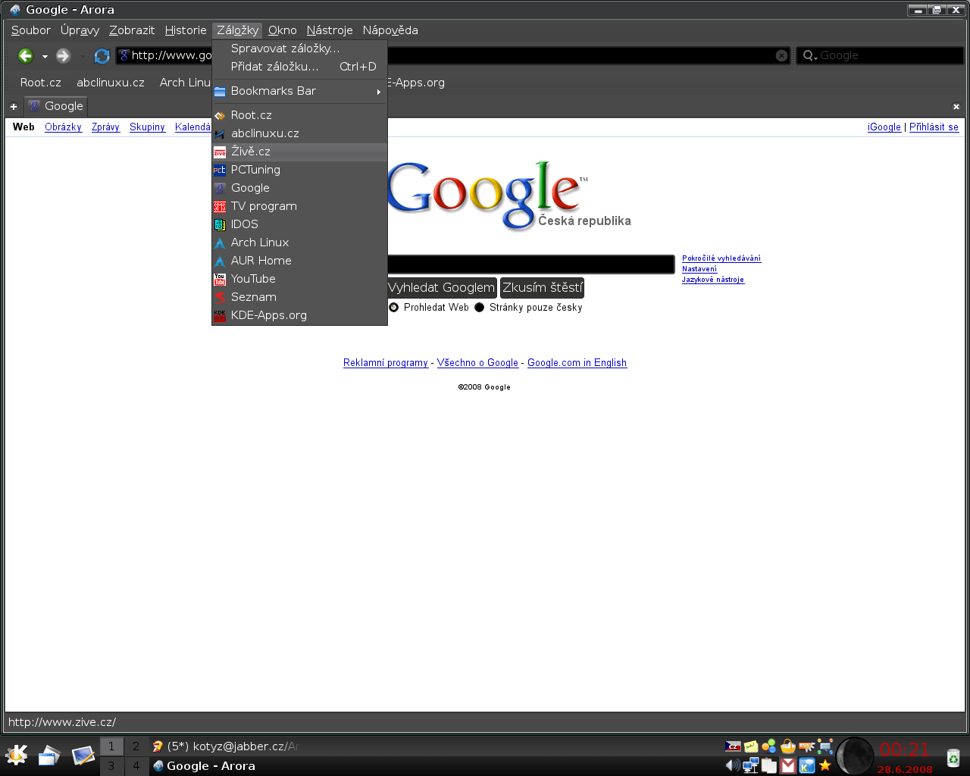Open the Soubor menu
Viewport: 970px width, 776px height.
(x=31, y=30)
